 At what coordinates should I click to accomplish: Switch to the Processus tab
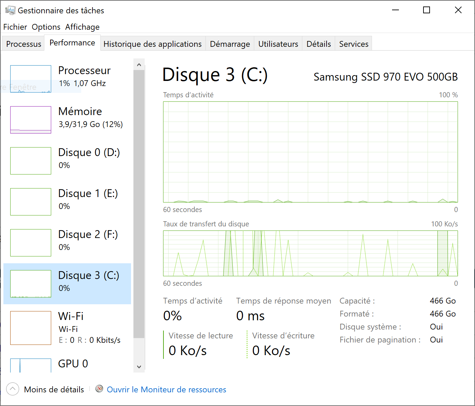(24, 44)
